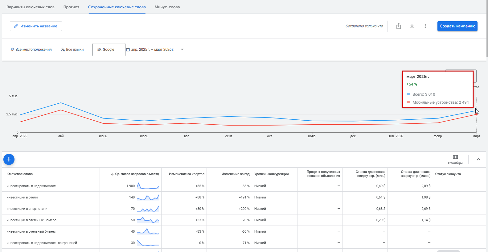Click calendar icon beside the date range
Viewport: 488px width, 252px height.
[x=128, y=50]
